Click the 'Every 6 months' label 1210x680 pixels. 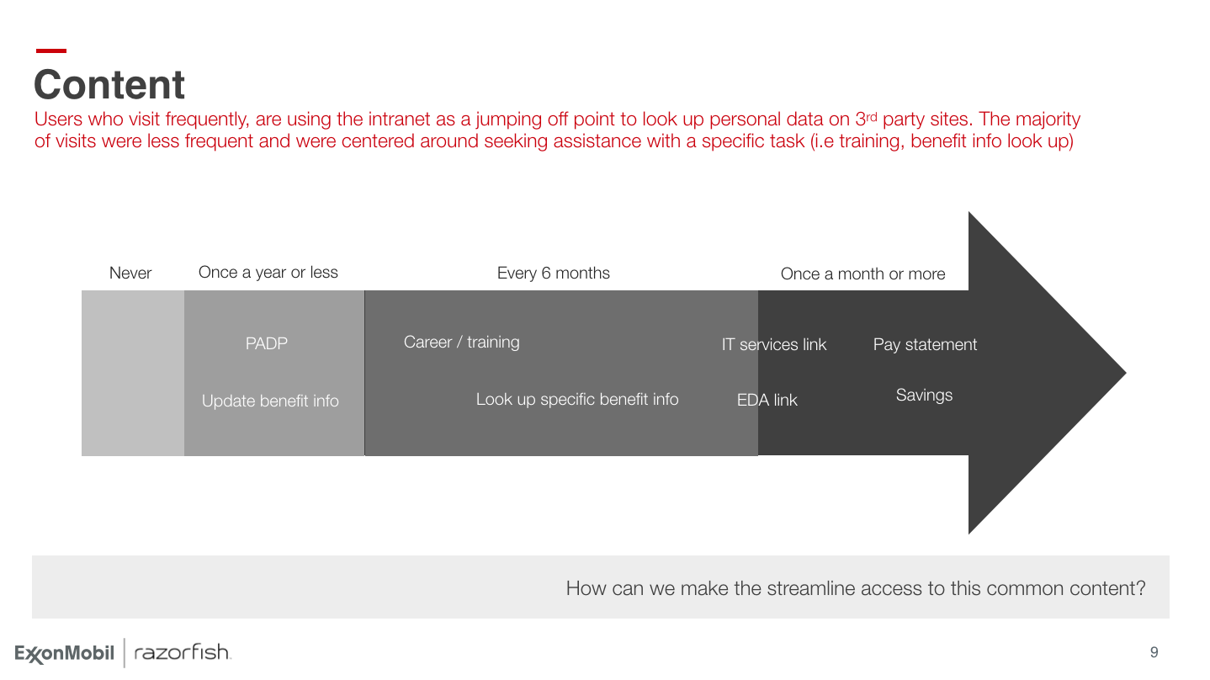pyautogui.click(x=553, y=273)
